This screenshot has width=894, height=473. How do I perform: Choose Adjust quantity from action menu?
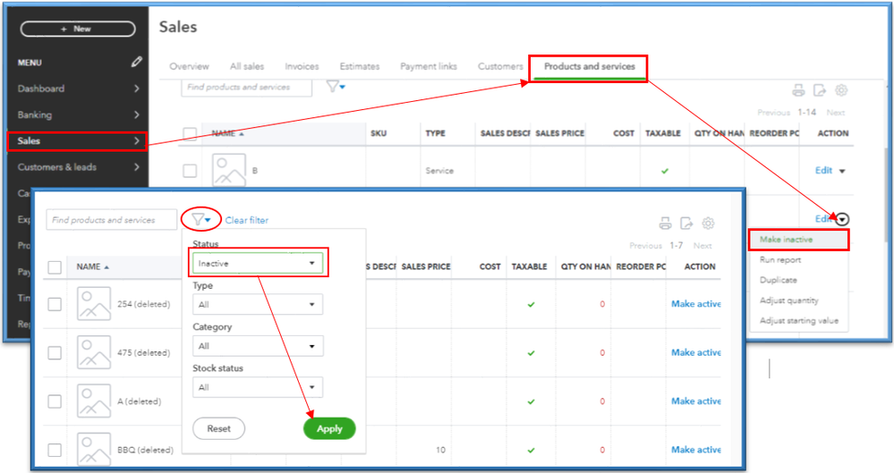point(788,300)
